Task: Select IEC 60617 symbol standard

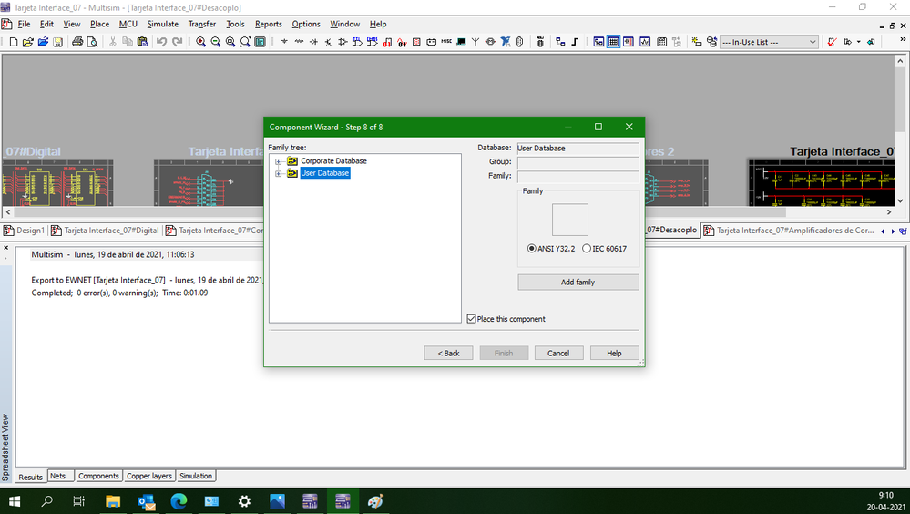Action: pyautogui.click(x=604, y=249)
